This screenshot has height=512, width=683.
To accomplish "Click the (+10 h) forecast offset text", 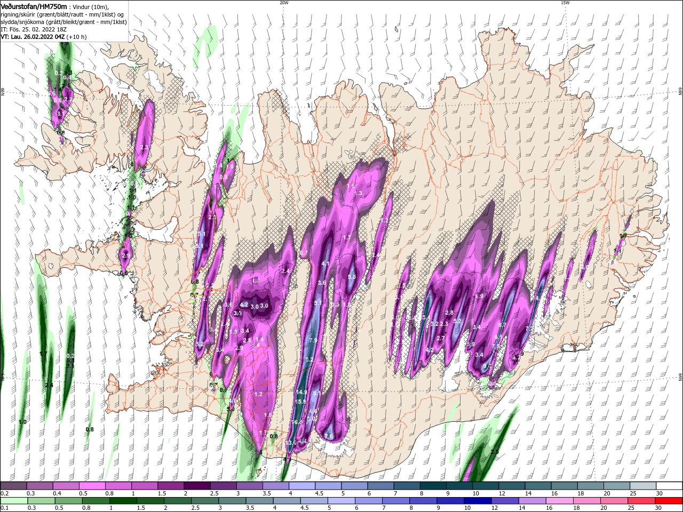I will [x=77, y=37].
